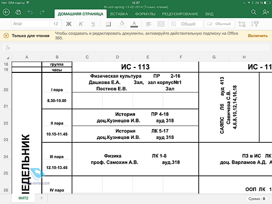Select column G header
This screenshot has height=204, width=272.
214,57
